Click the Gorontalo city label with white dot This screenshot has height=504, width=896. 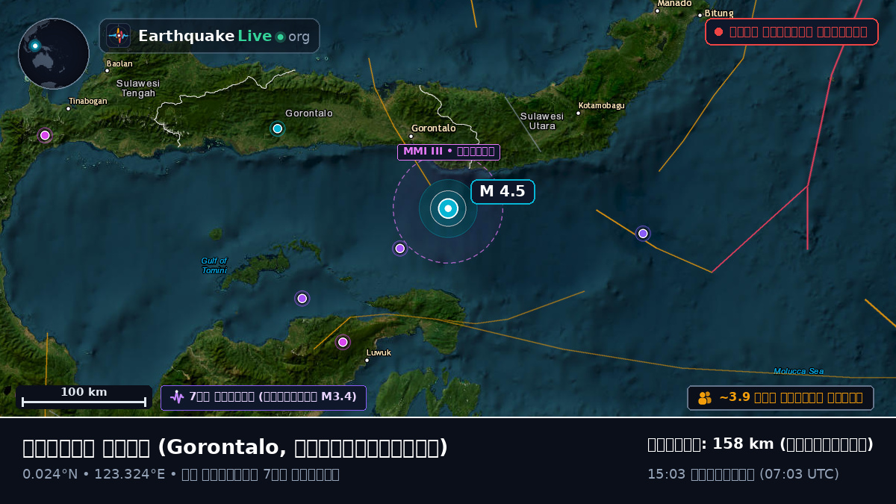coord(433,128)
